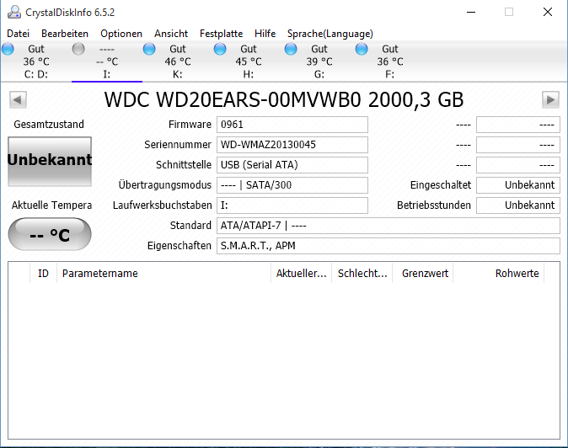Click the Schlecht... column header
Viewport: 568px width, 448px height.
362,274
